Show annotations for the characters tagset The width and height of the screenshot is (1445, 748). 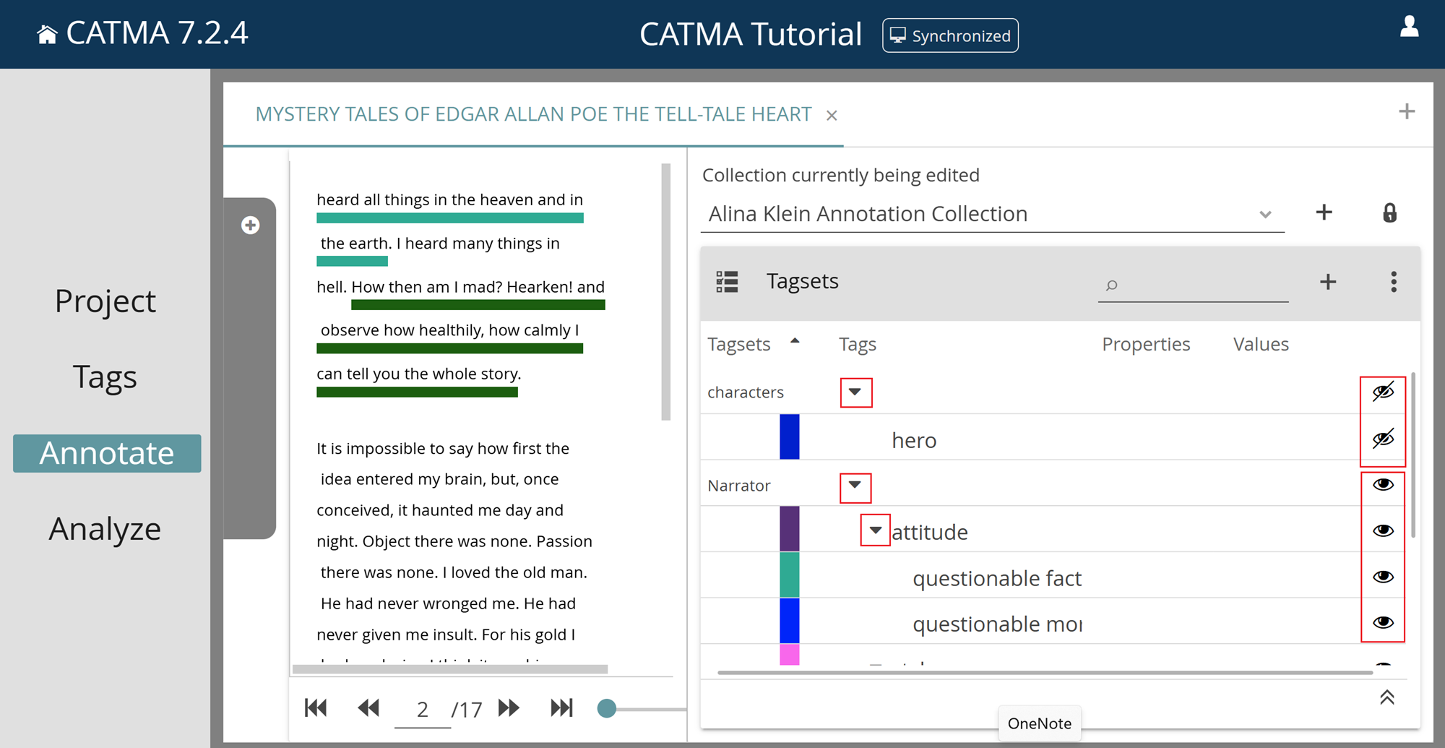pos(1382,392)
